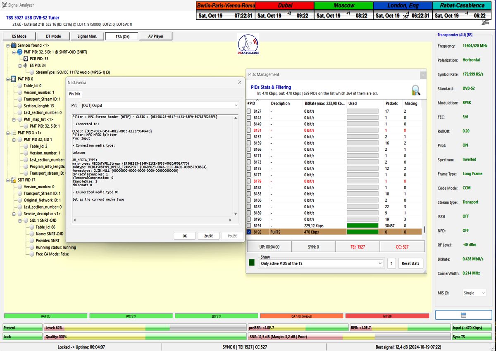Click the magnifier icon in PIDs Management
Viewport: 496px width, 351px height.
coord(416,90)
